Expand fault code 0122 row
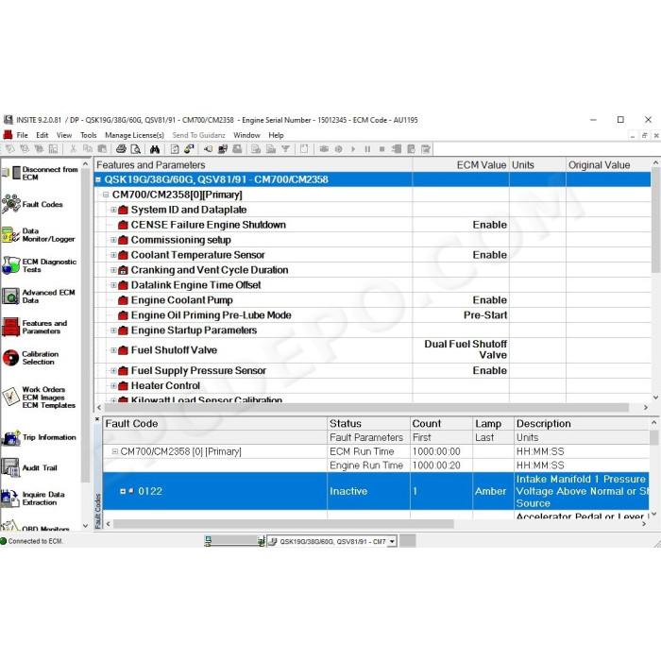The width and height of the screenshot is (661, 661). pos(123,491)
